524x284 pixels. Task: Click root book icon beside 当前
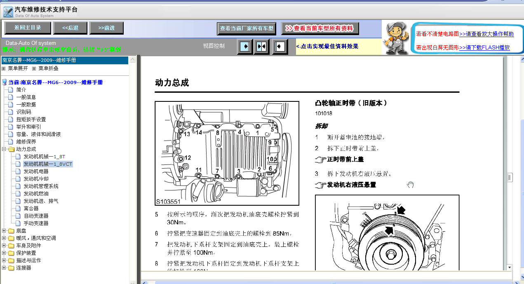click(5, 82)
